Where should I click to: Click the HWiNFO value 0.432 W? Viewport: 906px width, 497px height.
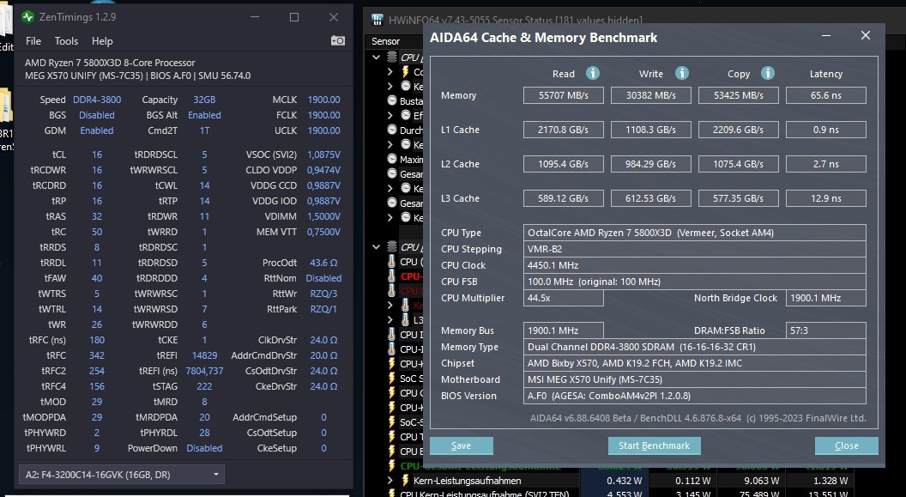[624, 480]
